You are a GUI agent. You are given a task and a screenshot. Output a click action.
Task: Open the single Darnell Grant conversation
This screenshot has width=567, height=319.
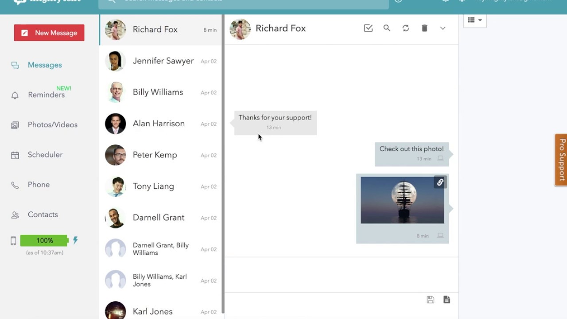pos(161,218)
